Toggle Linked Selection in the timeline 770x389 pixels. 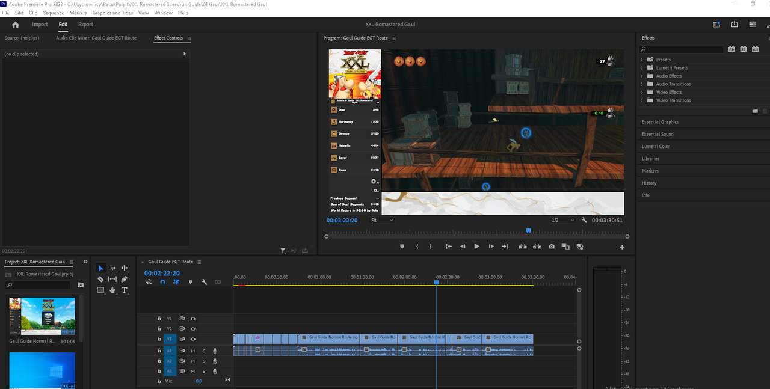click(x=176, y=282)
